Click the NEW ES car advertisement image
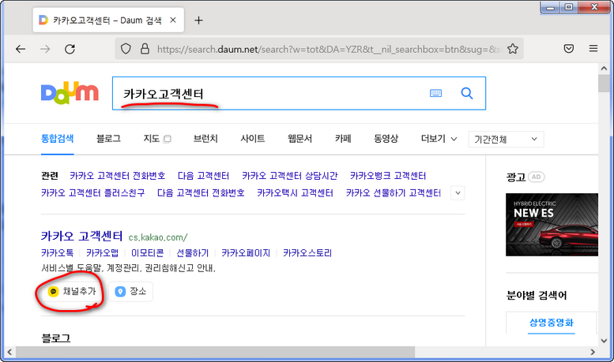This screenshot has height=362, width=614. (552, 225)
